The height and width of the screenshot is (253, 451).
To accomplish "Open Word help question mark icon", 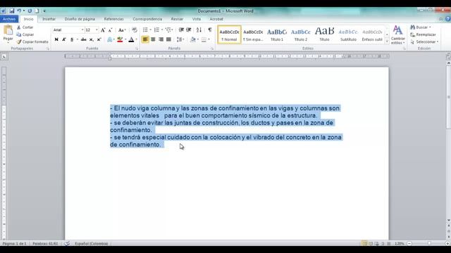I will [x=448, y=19].
